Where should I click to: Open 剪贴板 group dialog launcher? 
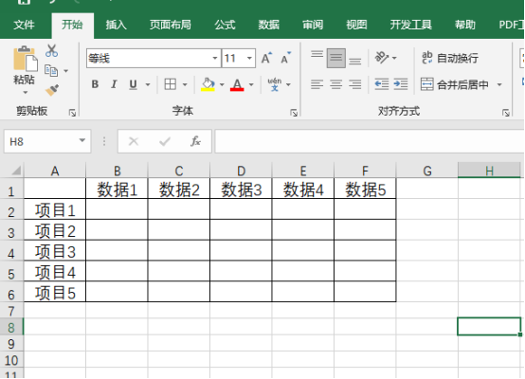pyautogui.click(x=72, y=113)
